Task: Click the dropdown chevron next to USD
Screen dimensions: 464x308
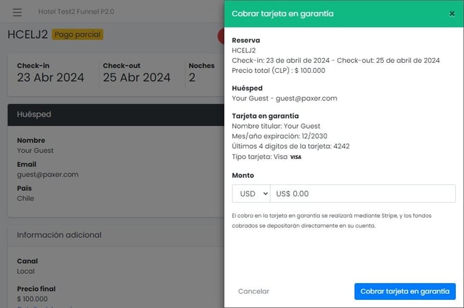Action: 266,193
